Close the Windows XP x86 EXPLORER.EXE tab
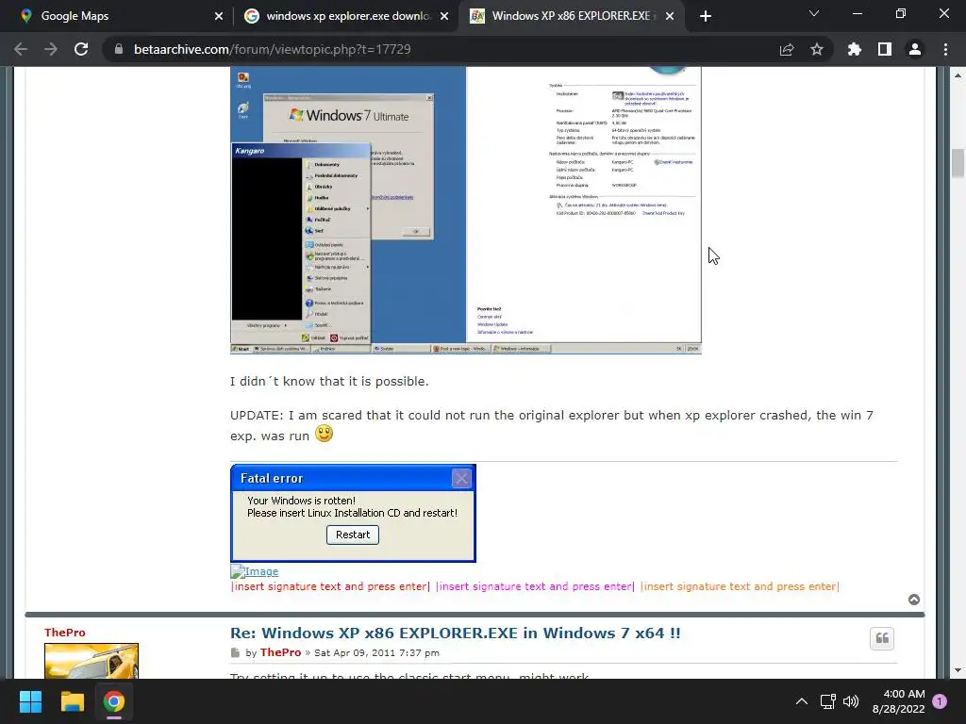Viewport: 966px width, 724px height. point(670,16)
